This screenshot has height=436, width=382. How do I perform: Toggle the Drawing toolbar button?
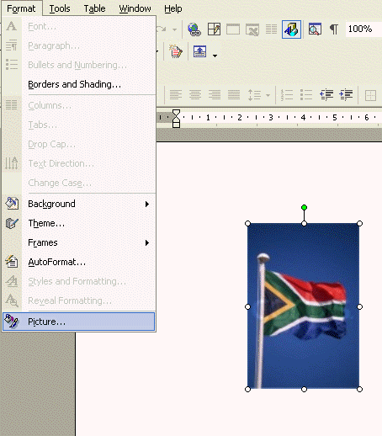(x=292, y=29)
